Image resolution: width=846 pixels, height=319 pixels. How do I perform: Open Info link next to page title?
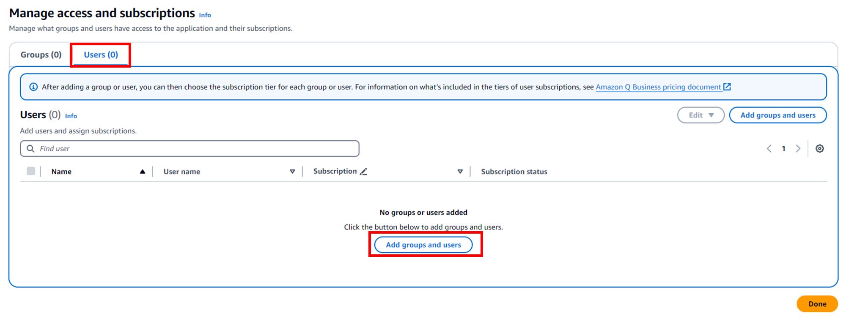point(205,15)
